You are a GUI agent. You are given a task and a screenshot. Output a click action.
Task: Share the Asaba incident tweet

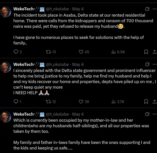coord(154,52)
